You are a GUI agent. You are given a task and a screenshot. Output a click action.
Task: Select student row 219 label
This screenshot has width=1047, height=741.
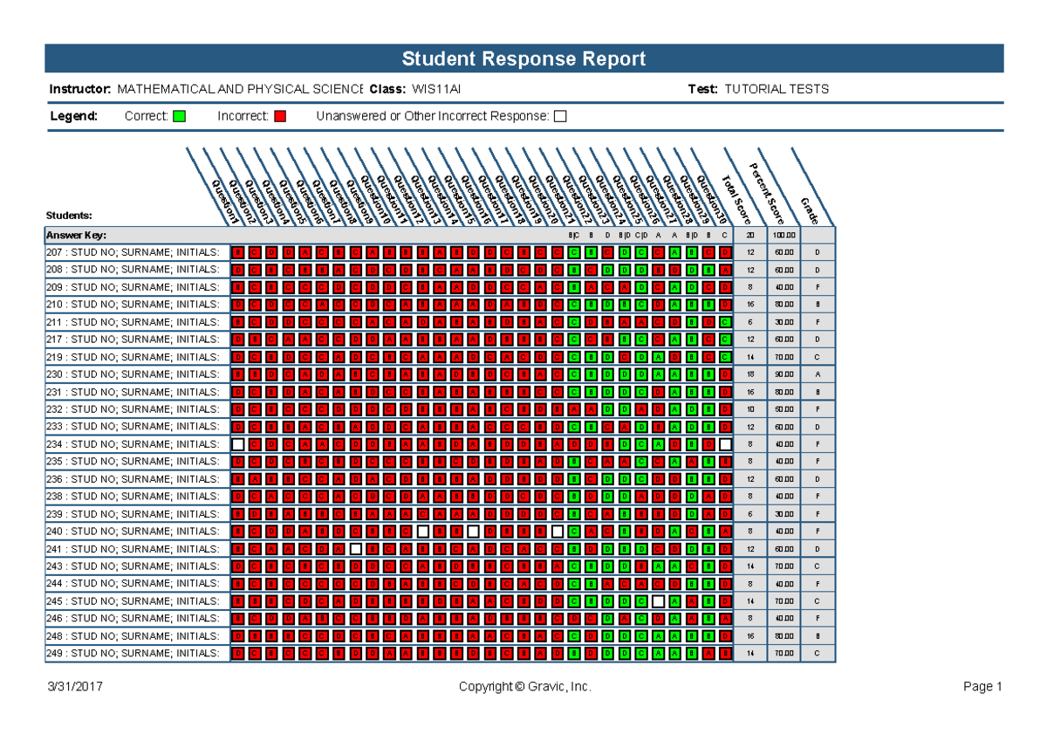point(133,357)
